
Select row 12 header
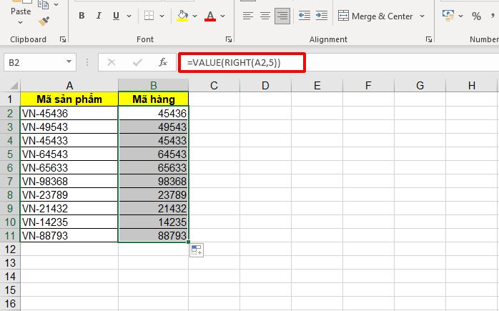pyautogui.click(x=10, y=250)
